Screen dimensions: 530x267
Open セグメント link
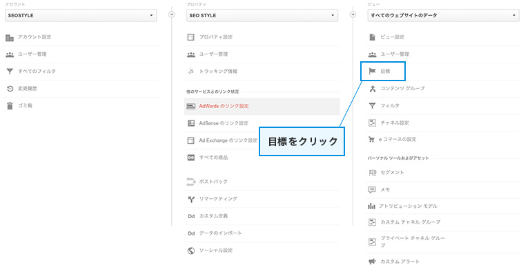point(392,172)
